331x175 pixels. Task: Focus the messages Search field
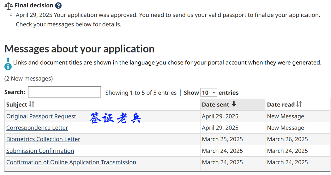64,92
